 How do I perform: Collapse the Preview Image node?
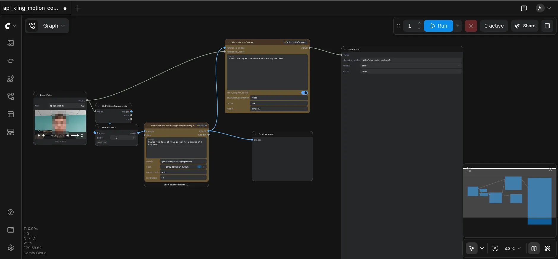pyautogui.click(x=255, y=134)
